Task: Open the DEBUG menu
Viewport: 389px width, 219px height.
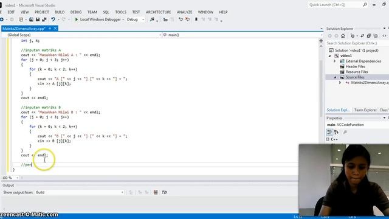Action: click(76, 12)
